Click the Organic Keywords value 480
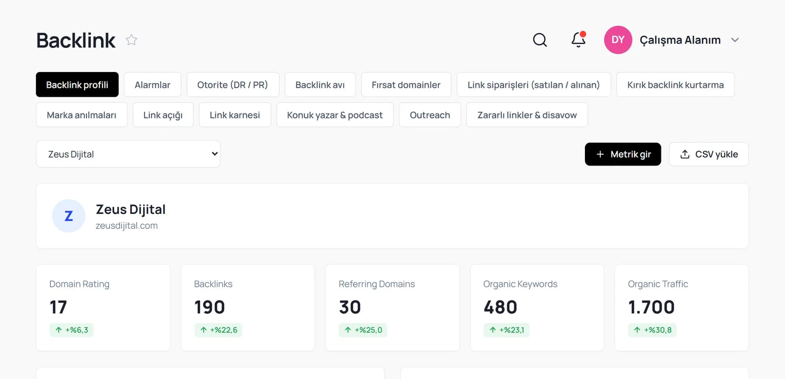 (x=500, y=307)
